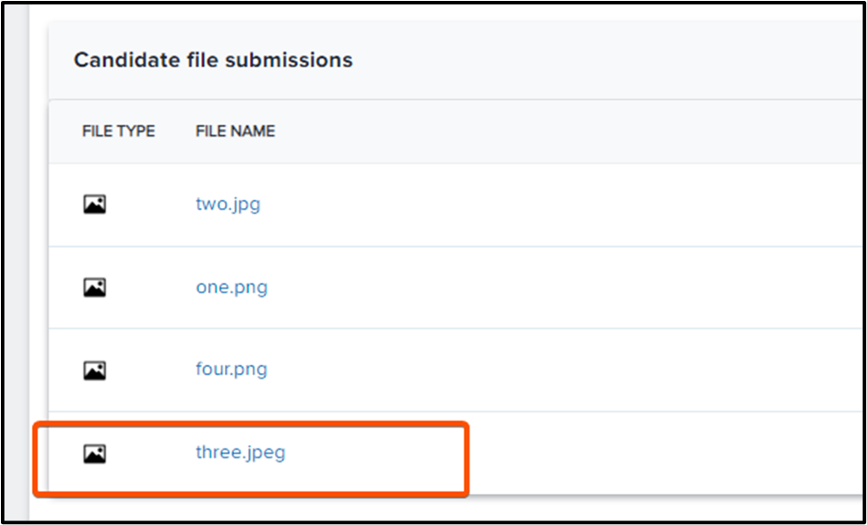Viewport: 867px width, 525px height.
Task: Click the orange highlight box border
Action: [467, 459]
